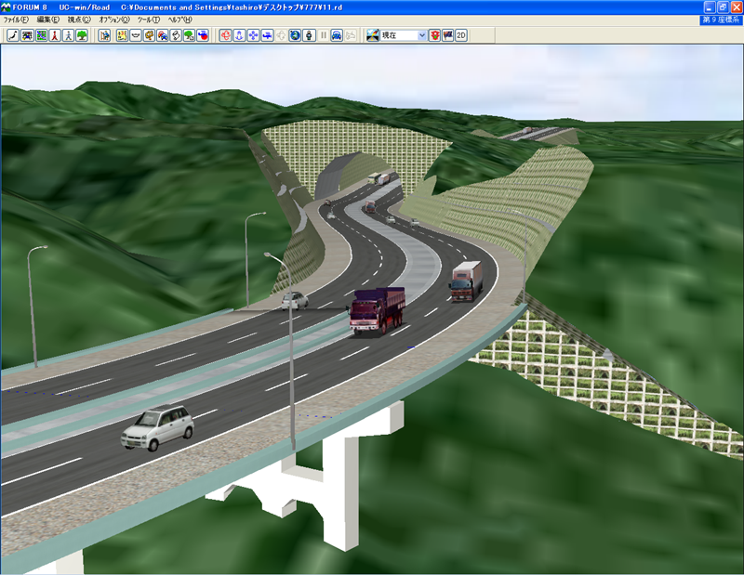This screenshot has height=575, width=744.
Task: Click the 第９座標系 coordinate system label
Action: tap(721, 20)
